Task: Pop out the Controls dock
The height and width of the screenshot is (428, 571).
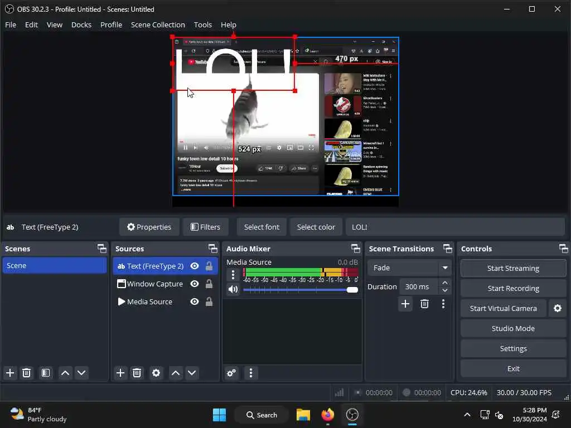Action: [564, 249]
